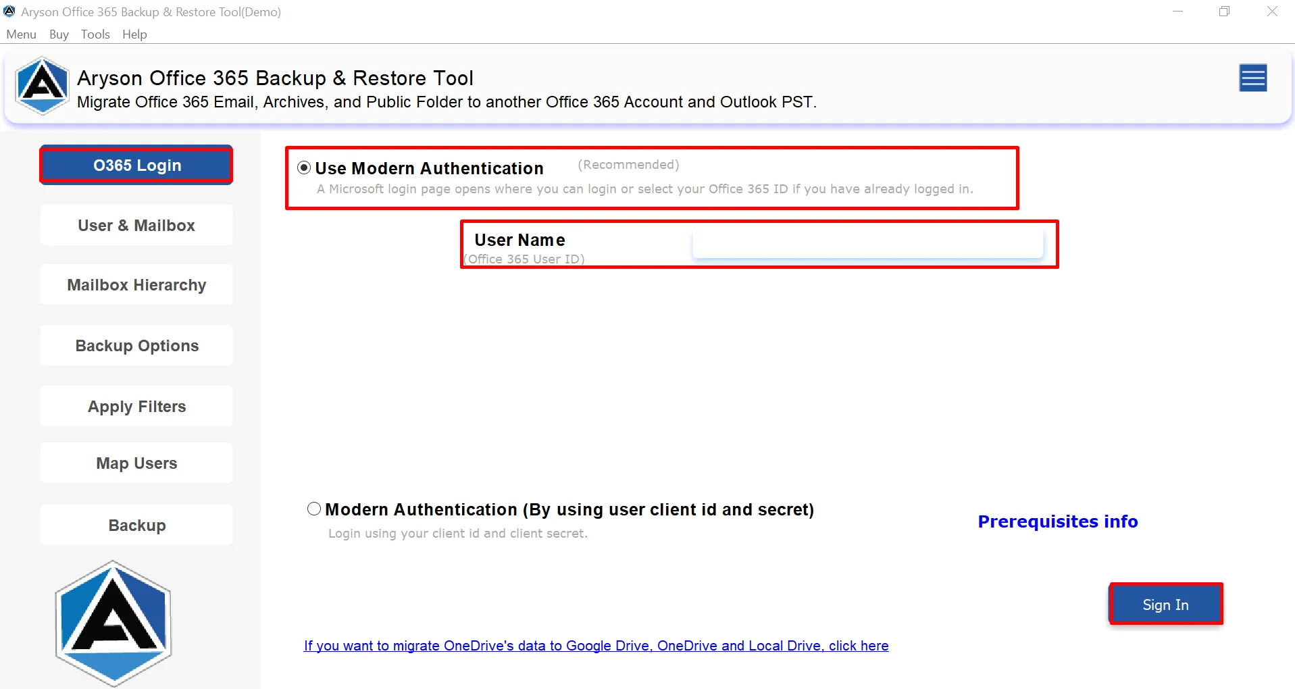Open the hamburger menu icon

(x=1253, y=78)
